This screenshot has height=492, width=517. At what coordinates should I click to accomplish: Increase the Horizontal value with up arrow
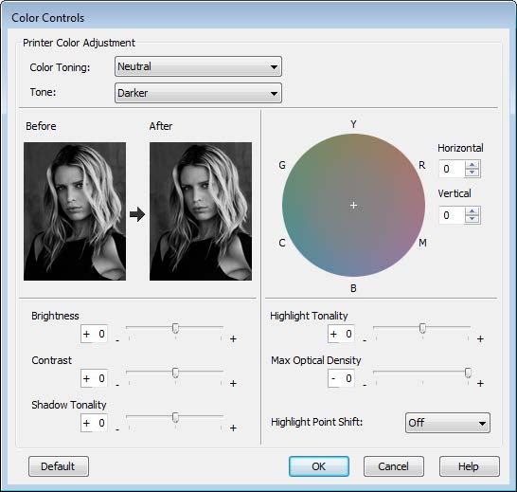tap(472, 165)
